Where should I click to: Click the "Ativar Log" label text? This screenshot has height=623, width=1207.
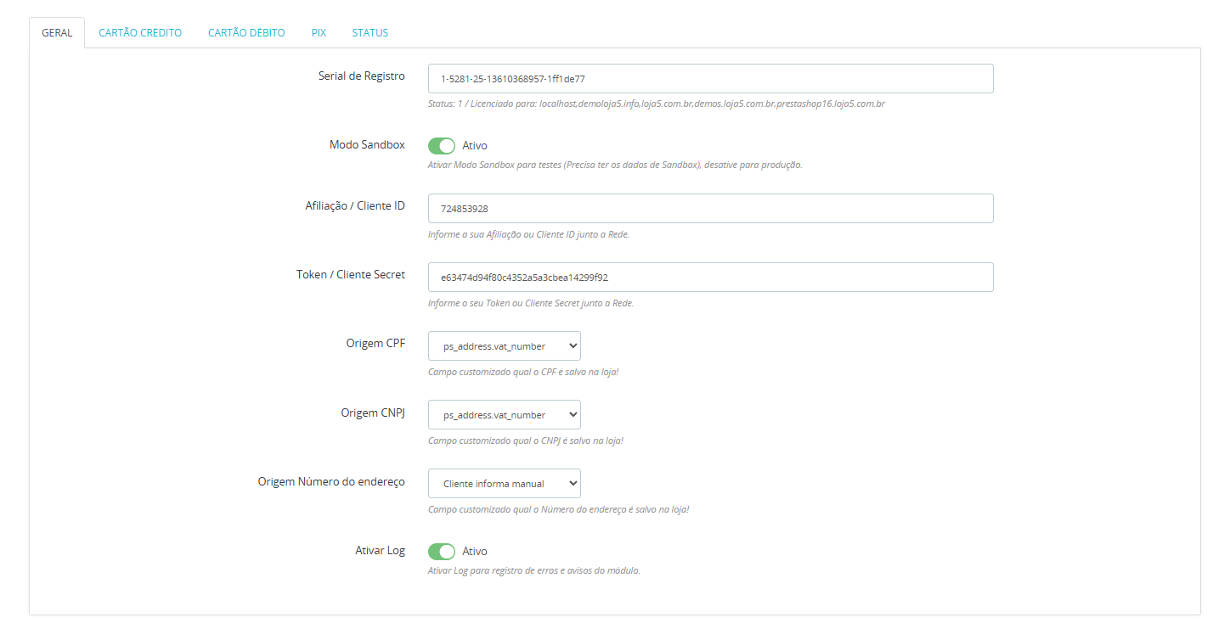(380, 551)
